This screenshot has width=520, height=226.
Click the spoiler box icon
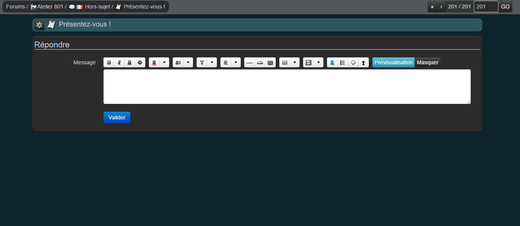point(260,62)
